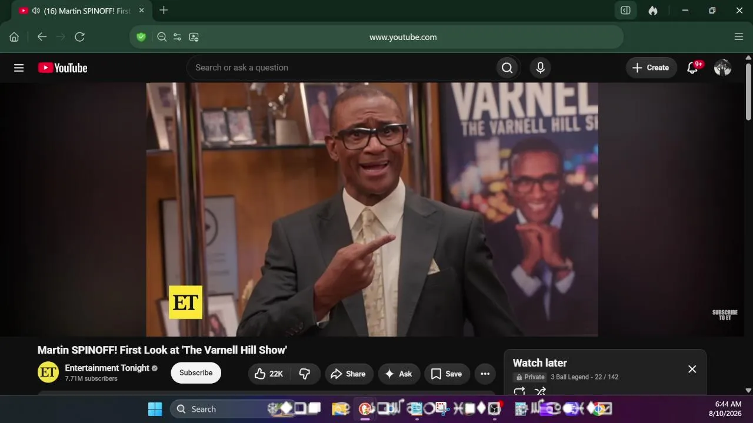Open the Windows Start menu

point(155,409)
